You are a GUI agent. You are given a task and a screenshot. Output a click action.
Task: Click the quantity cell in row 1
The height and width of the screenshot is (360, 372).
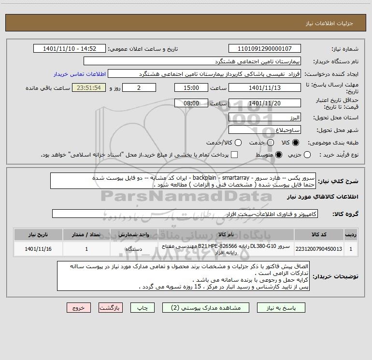click(86, 249)
